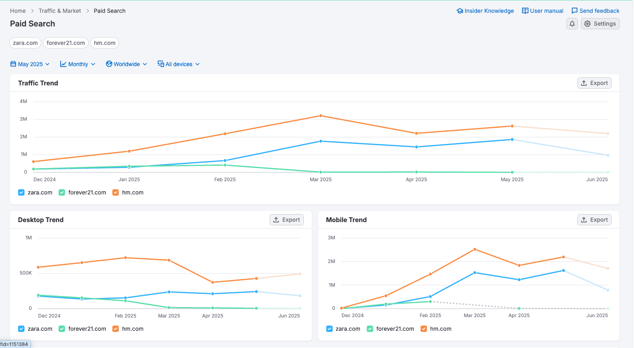634x348 pixels.
Task: Click the Send feedback speech bubble icon
Action: pyautogui.click(x=575, y=11)
